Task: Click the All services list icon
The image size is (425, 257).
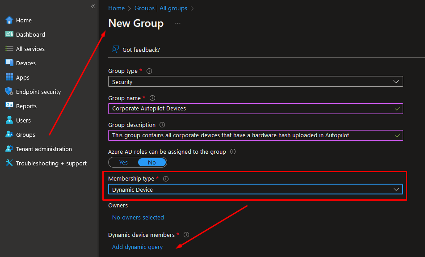Action: (x=9, y=49)
